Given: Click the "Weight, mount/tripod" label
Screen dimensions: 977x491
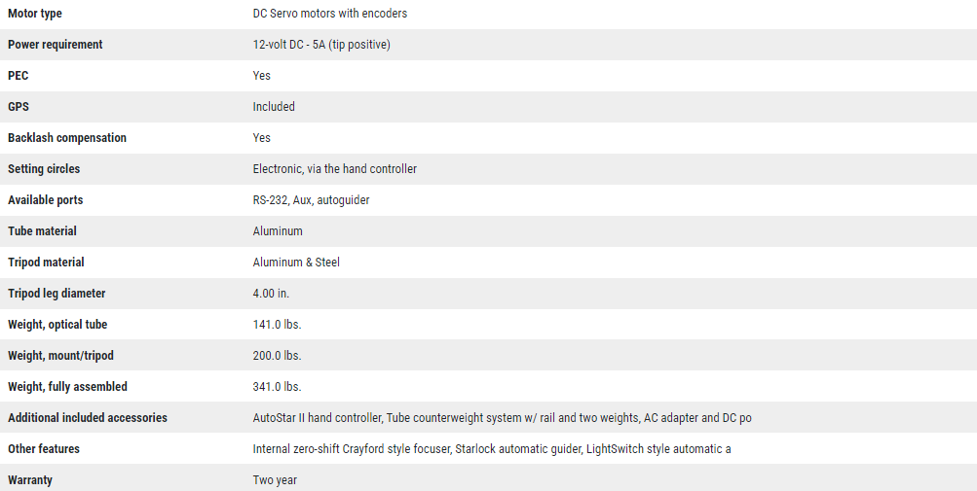Looking at the screenshot, I should [x=60, y=356].
